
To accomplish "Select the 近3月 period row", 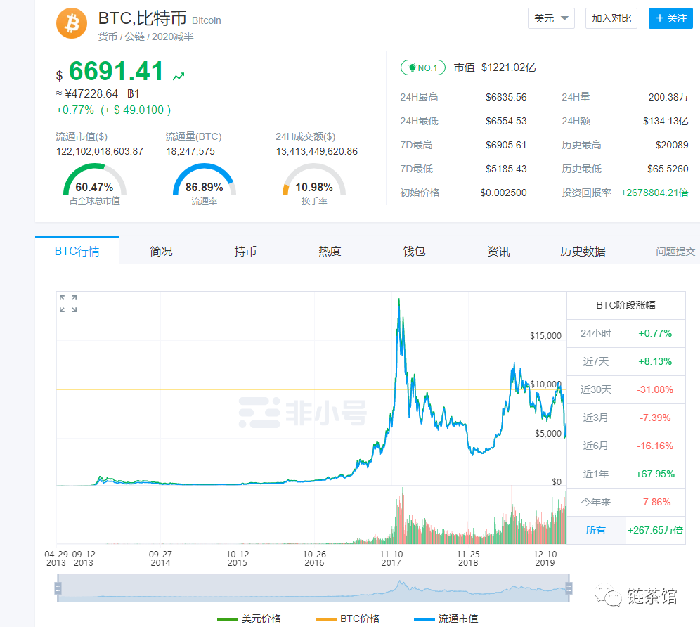I will (626, 418).
